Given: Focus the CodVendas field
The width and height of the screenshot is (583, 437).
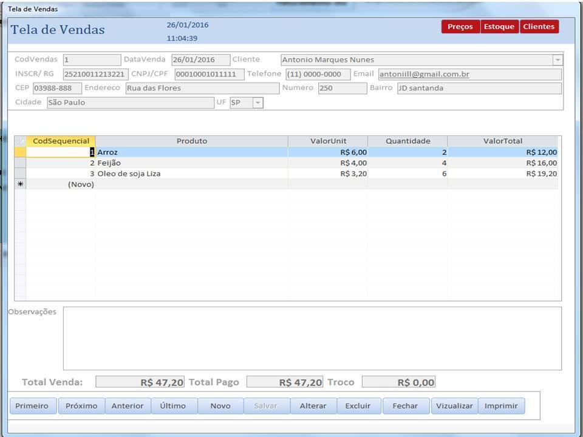Looking at the screenshot, I should click(x=92, y=60).
